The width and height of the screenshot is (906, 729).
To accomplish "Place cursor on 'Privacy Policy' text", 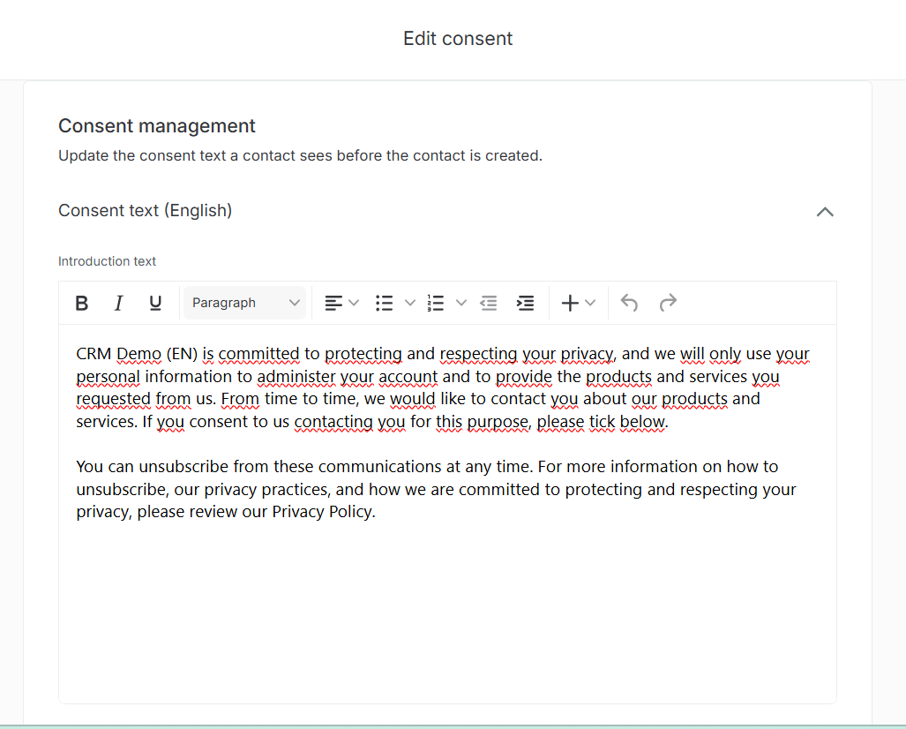I will (x=323, y=512).
